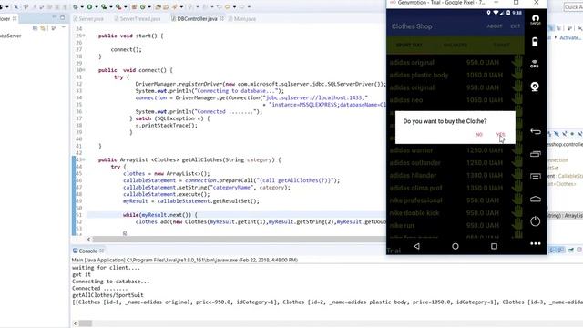Switch to Main.java editor tab
The height and width of the screenshot is (328, 583).
242,18
